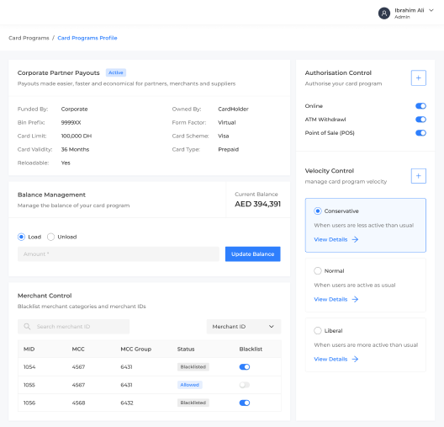The image size is (444, 427).
Task: Click the AED 394,391 current balance
Action: pos(257,204)
